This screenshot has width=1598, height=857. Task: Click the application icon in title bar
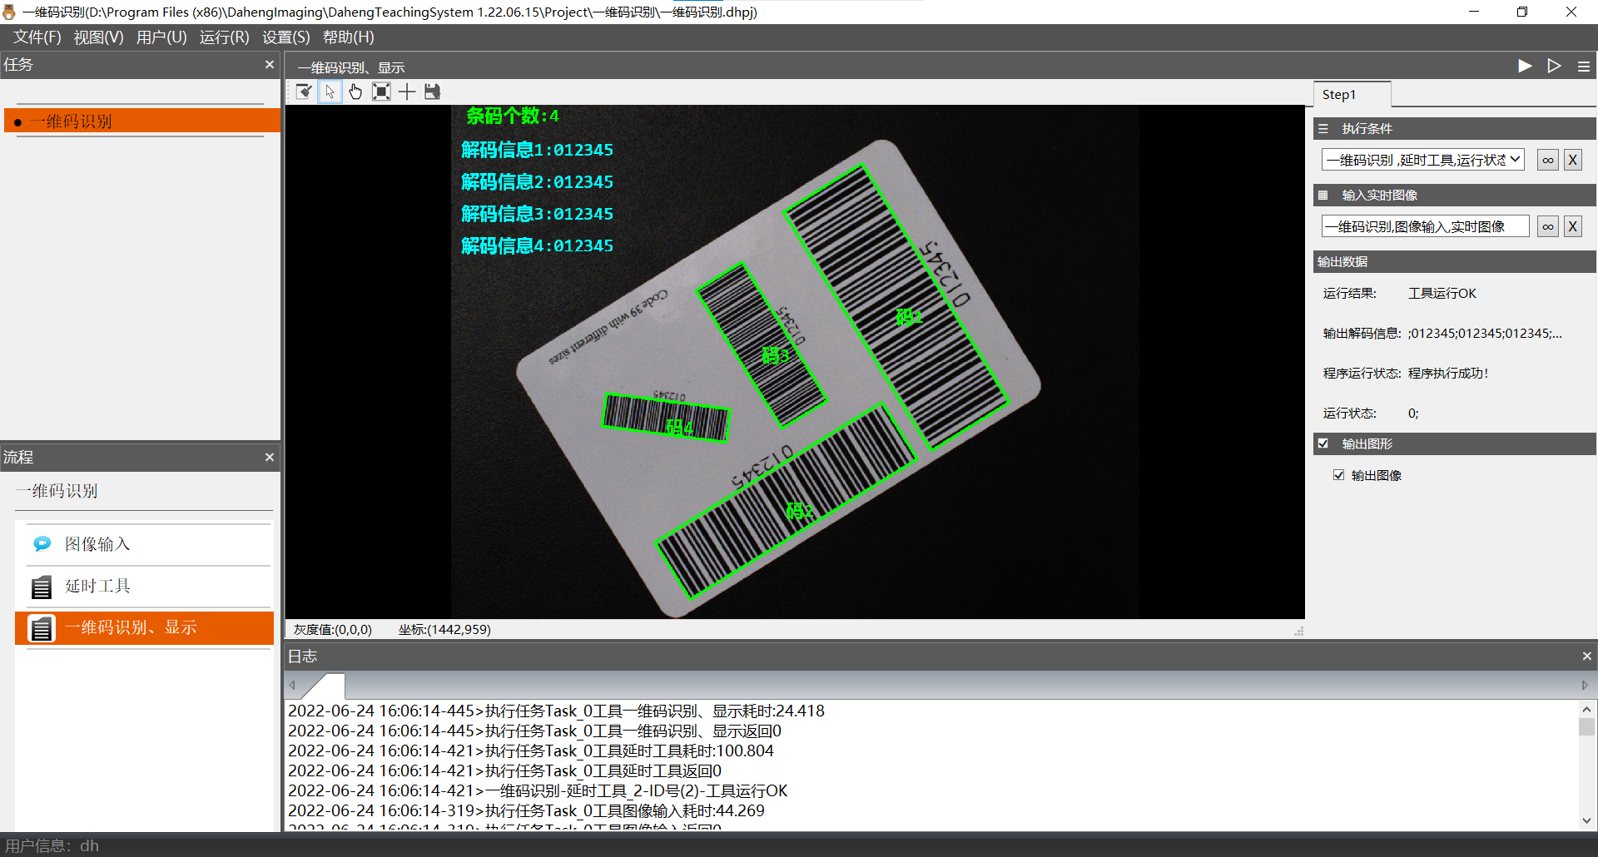9,12
